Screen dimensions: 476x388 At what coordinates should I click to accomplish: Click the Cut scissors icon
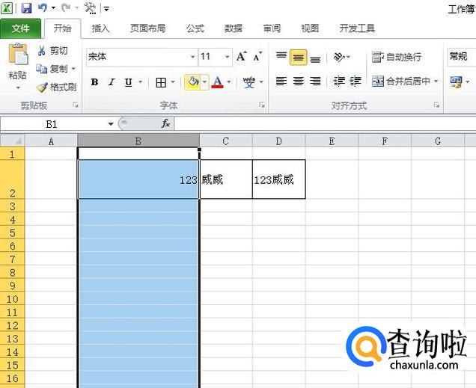[x=42, y=51]
